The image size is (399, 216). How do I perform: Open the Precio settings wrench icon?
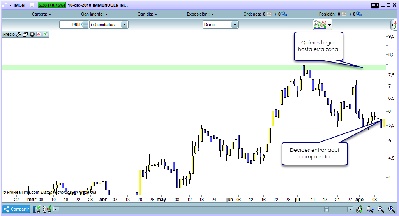[x=19, y=34]
